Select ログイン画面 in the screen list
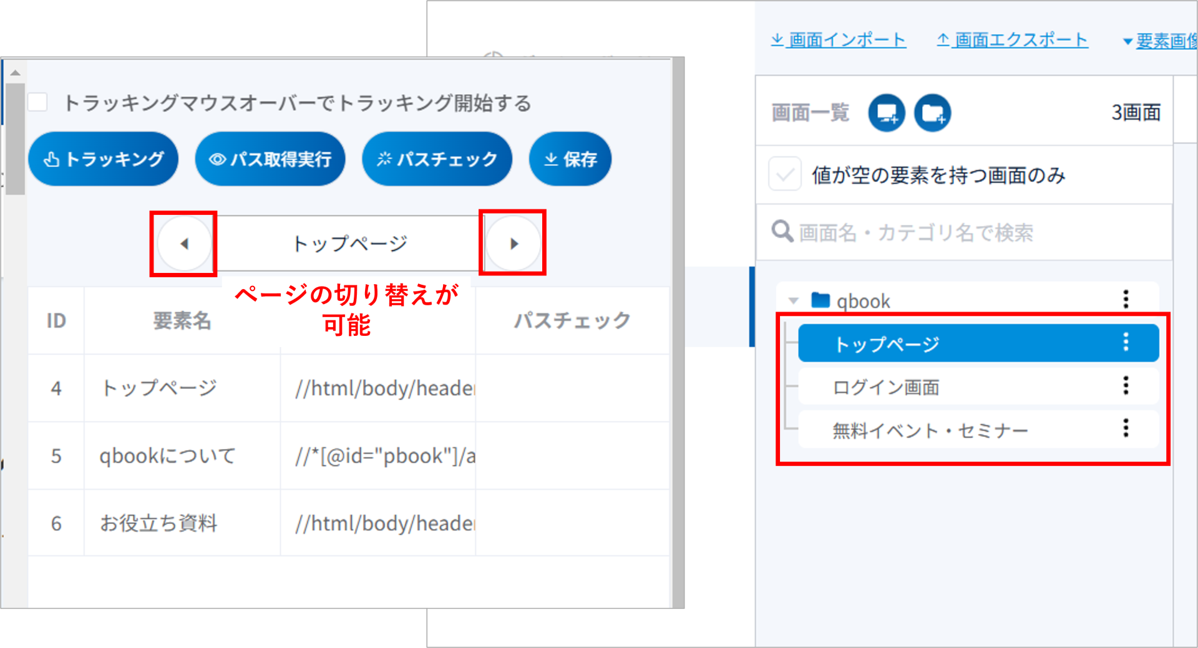This screenshot has width=1198, height=648. pos(886,388)
